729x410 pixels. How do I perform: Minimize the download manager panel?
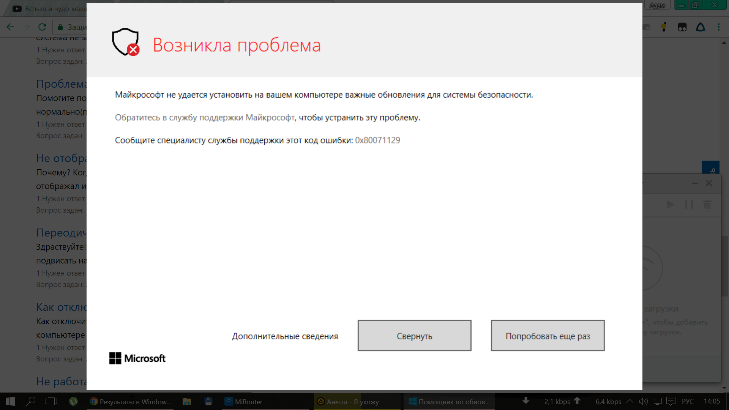(x=695, y=183)
